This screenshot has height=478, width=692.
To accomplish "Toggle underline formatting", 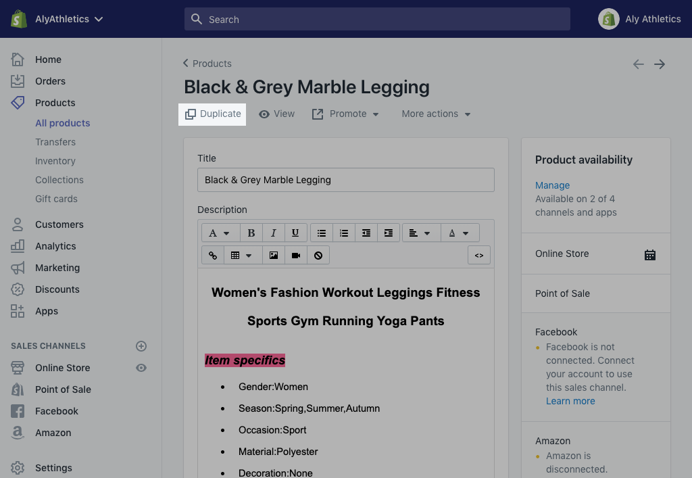I will (296, 233).
